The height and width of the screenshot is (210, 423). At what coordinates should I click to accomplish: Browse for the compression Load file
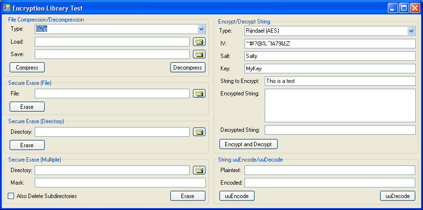click(x=199, y=42)
